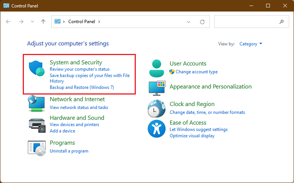Image resolution: width=294 pixels, height=183 pixels.
Task: Open the View by Category dropdown
Action: (x=251, y=44)
